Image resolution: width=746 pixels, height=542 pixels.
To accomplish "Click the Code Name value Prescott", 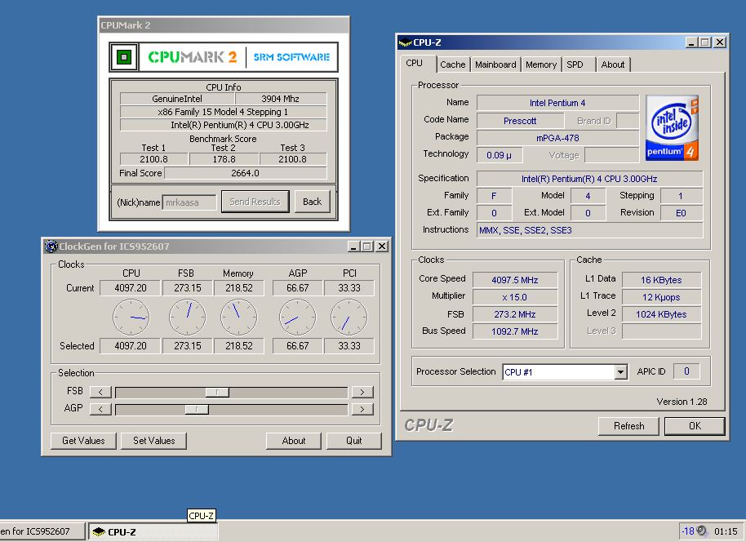I will coord(520,121).
